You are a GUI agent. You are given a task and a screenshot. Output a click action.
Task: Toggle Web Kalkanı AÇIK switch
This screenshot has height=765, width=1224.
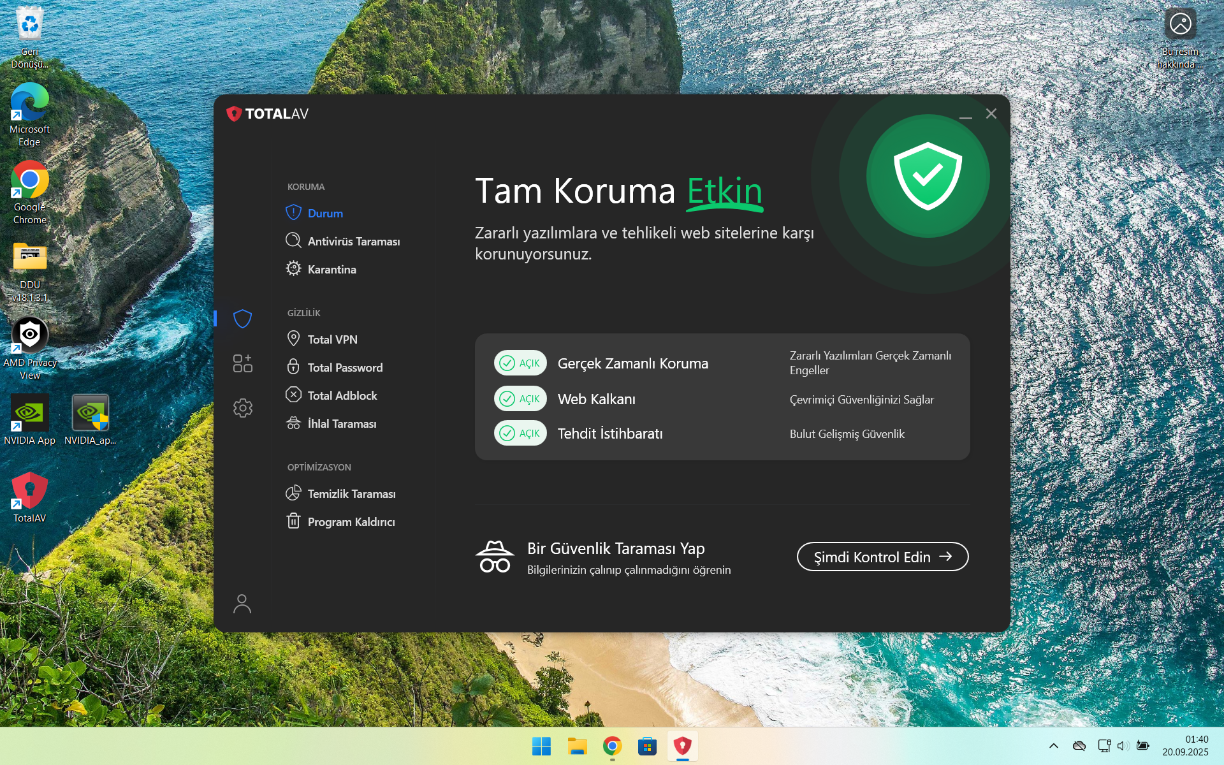(520, 398)
